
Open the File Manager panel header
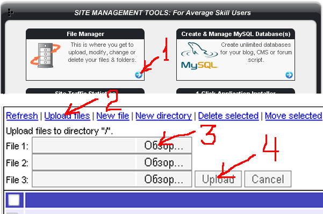coord(85,34)
